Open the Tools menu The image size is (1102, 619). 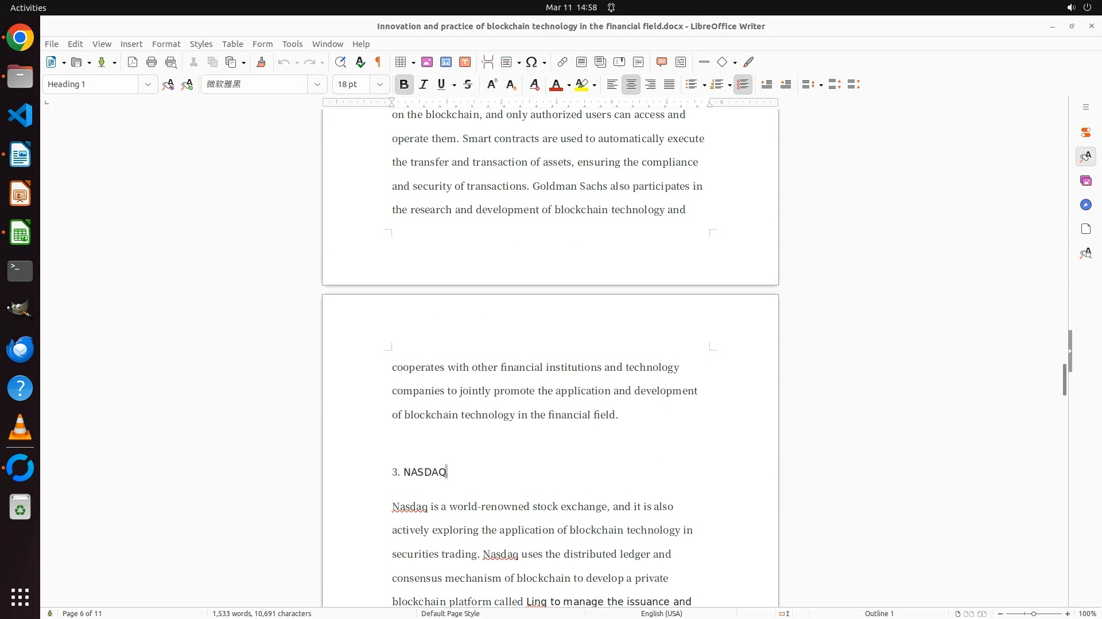pyautogui.click(x=292, y=44)
